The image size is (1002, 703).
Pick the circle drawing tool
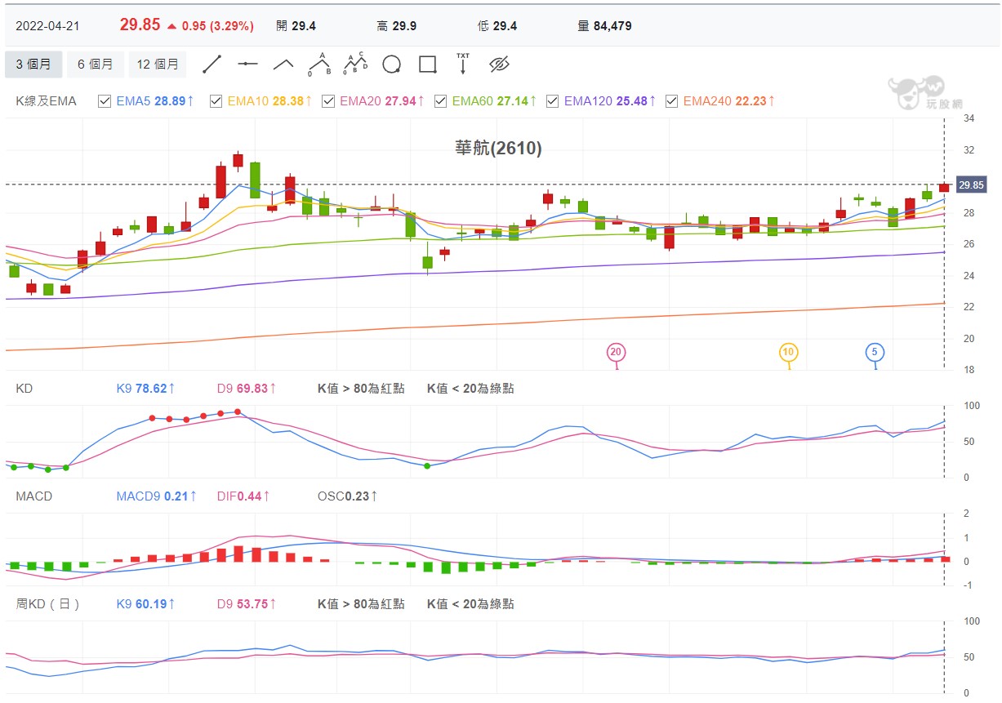click(391, 65)
